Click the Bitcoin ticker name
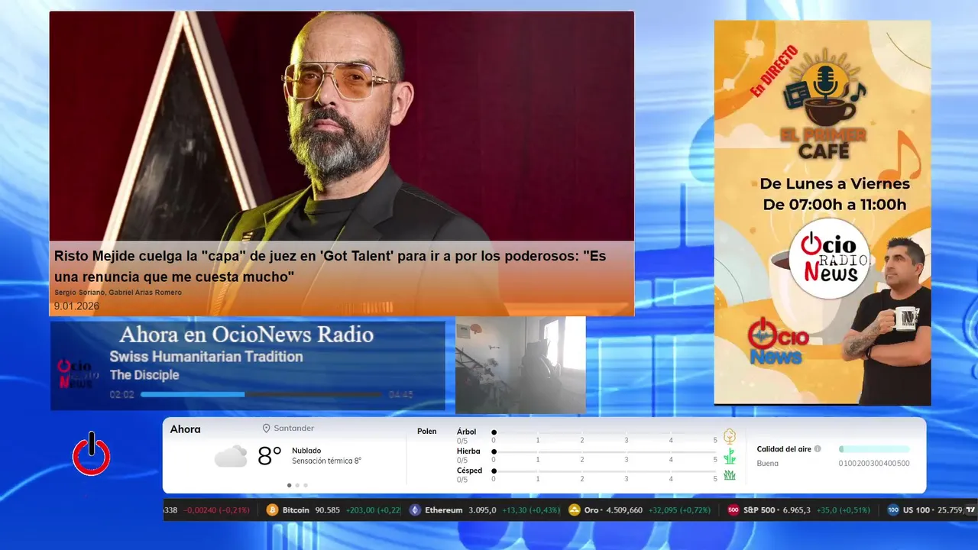Screen dimensions: 978x550 296,510
